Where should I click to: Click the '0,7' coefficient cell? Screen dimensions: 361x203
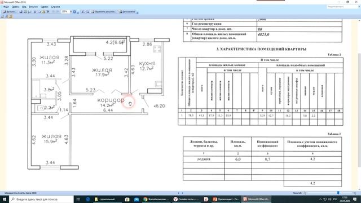click(x=267, y=159)
